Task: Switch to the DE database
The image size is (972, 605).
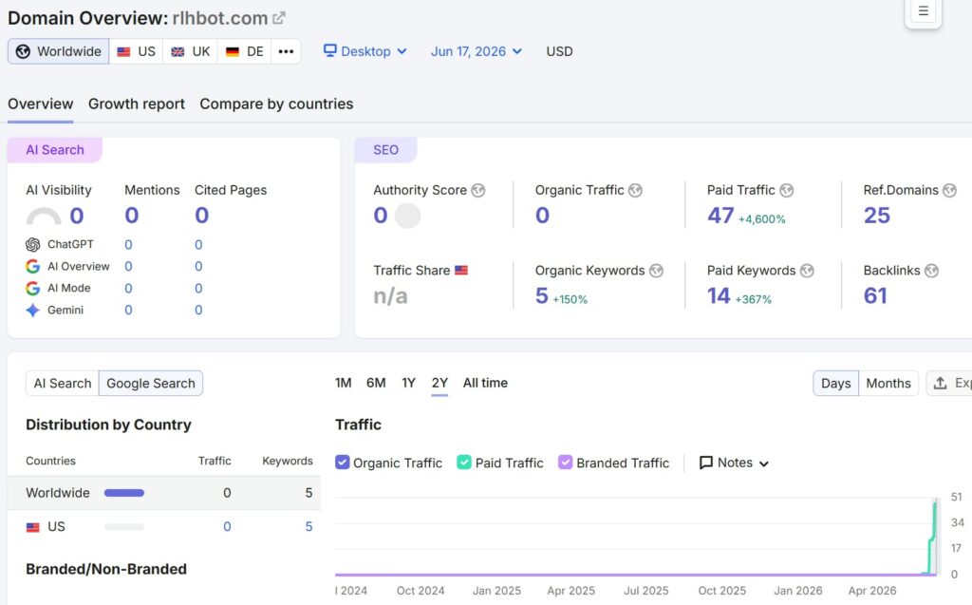Action: point(245,51)
